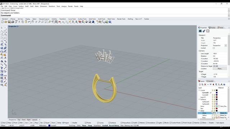Click the New Layer icon in Layers panel
The height and width of the screenshot is (129, 230).
click(200, 85)
